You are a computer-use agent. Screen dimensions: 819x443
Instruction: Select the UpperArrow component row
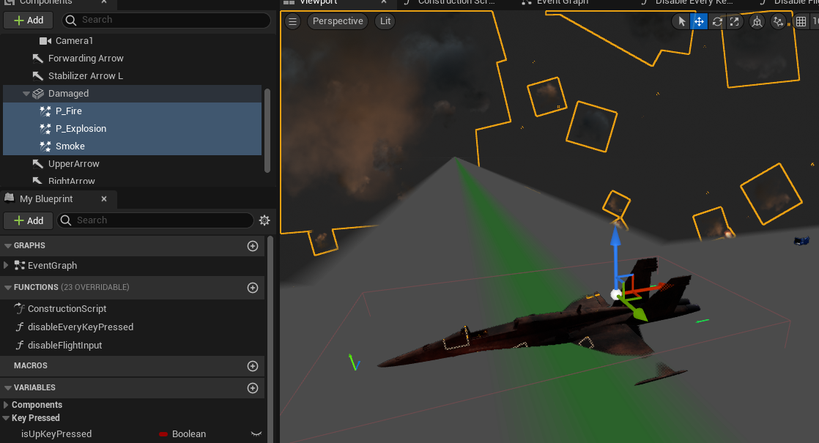[132, 164]
